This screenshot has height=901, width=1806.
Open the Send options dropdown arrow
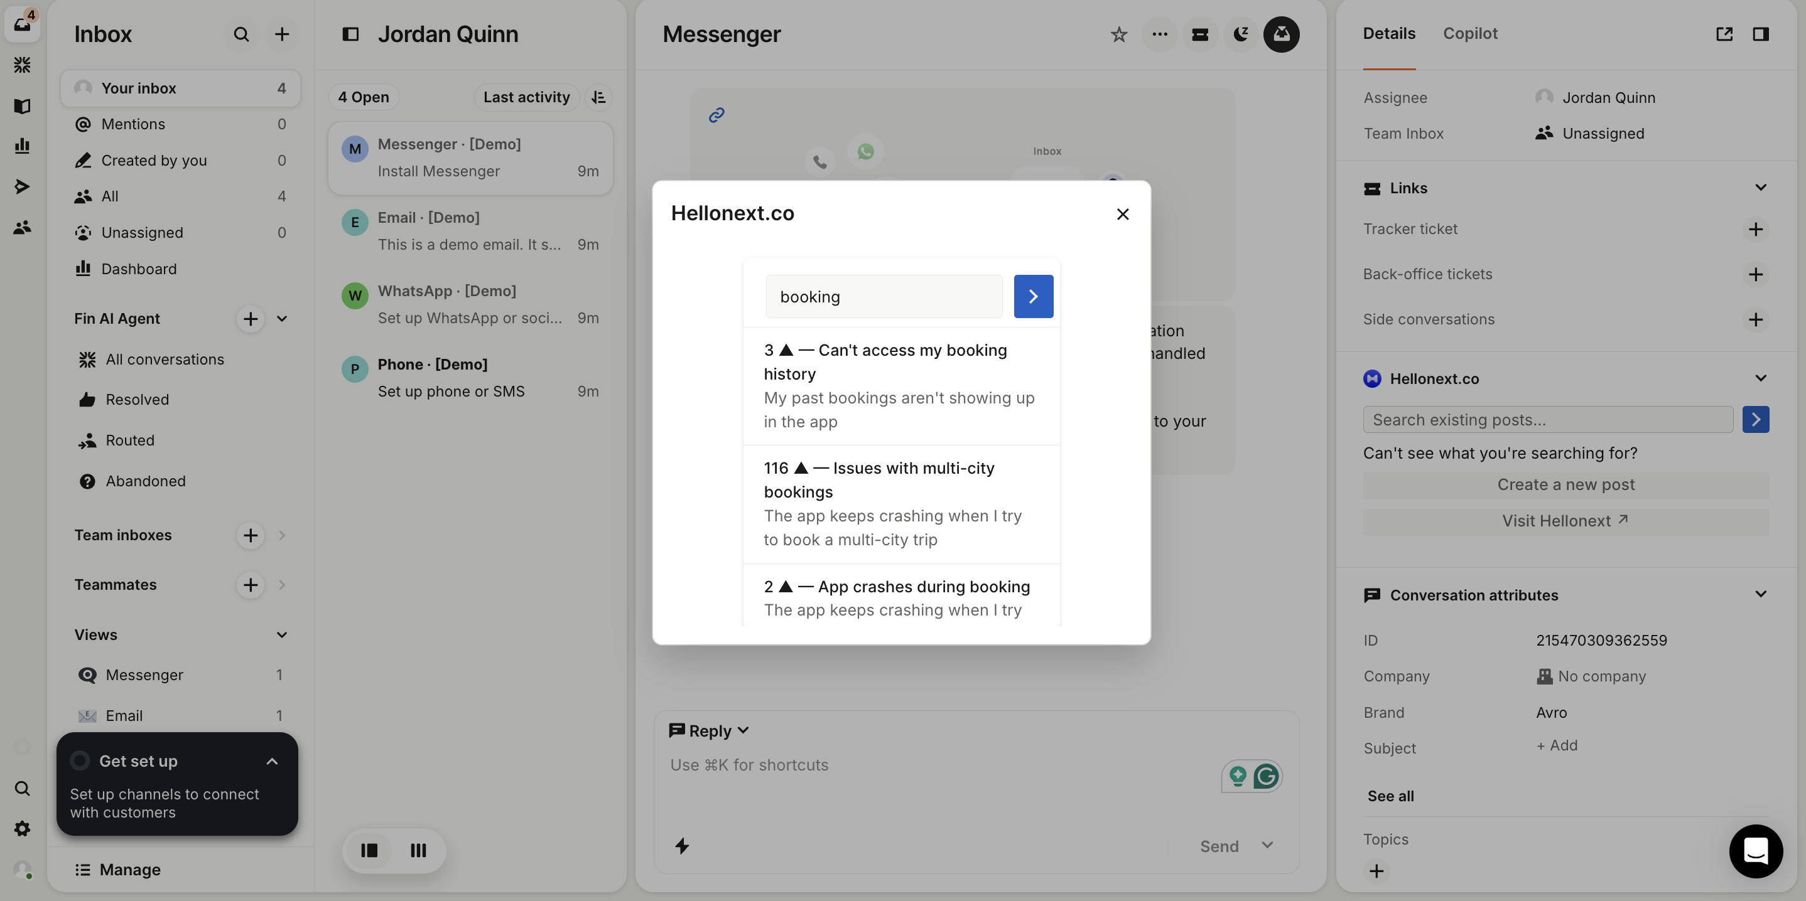tap(1268, 846)
